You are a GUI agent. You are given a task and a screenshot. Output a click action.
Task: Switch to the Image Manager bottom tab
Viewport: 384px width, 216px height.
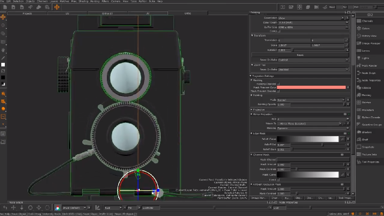click(259, 198)
